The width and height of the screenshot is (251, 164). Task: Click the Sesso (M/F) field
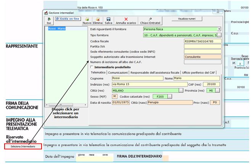pos(114,96)
